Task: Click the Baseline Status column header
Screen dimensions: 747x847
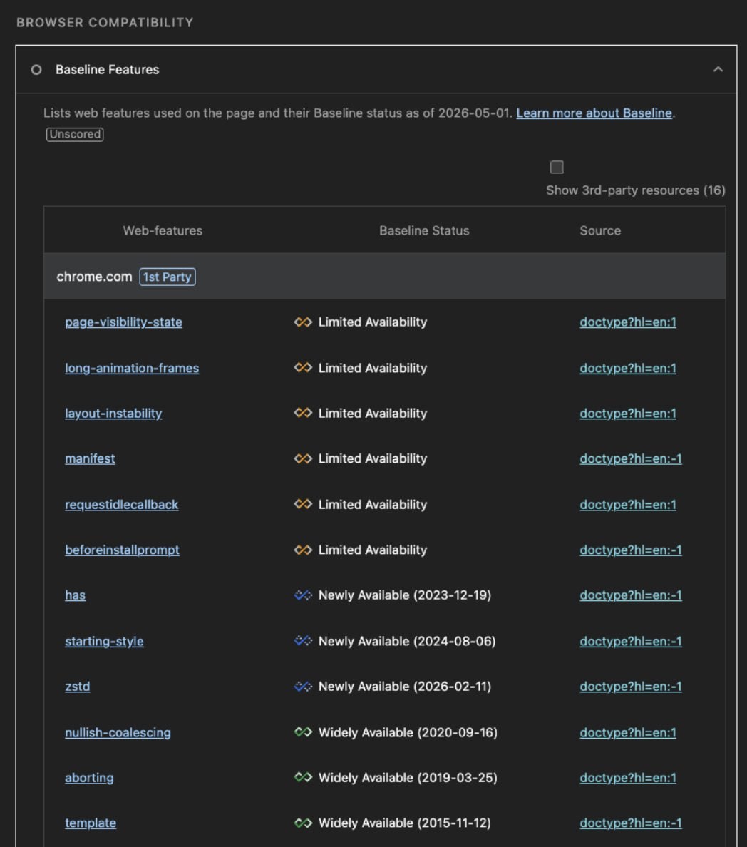Action: pos(424,231)
